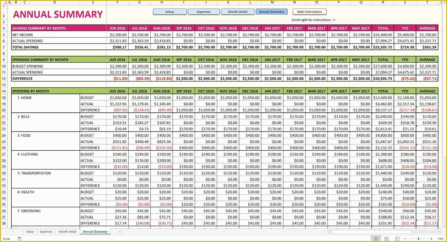This screenshot has height=242, width=447.
Task: Select column F header
Action: tap(117, 3)
